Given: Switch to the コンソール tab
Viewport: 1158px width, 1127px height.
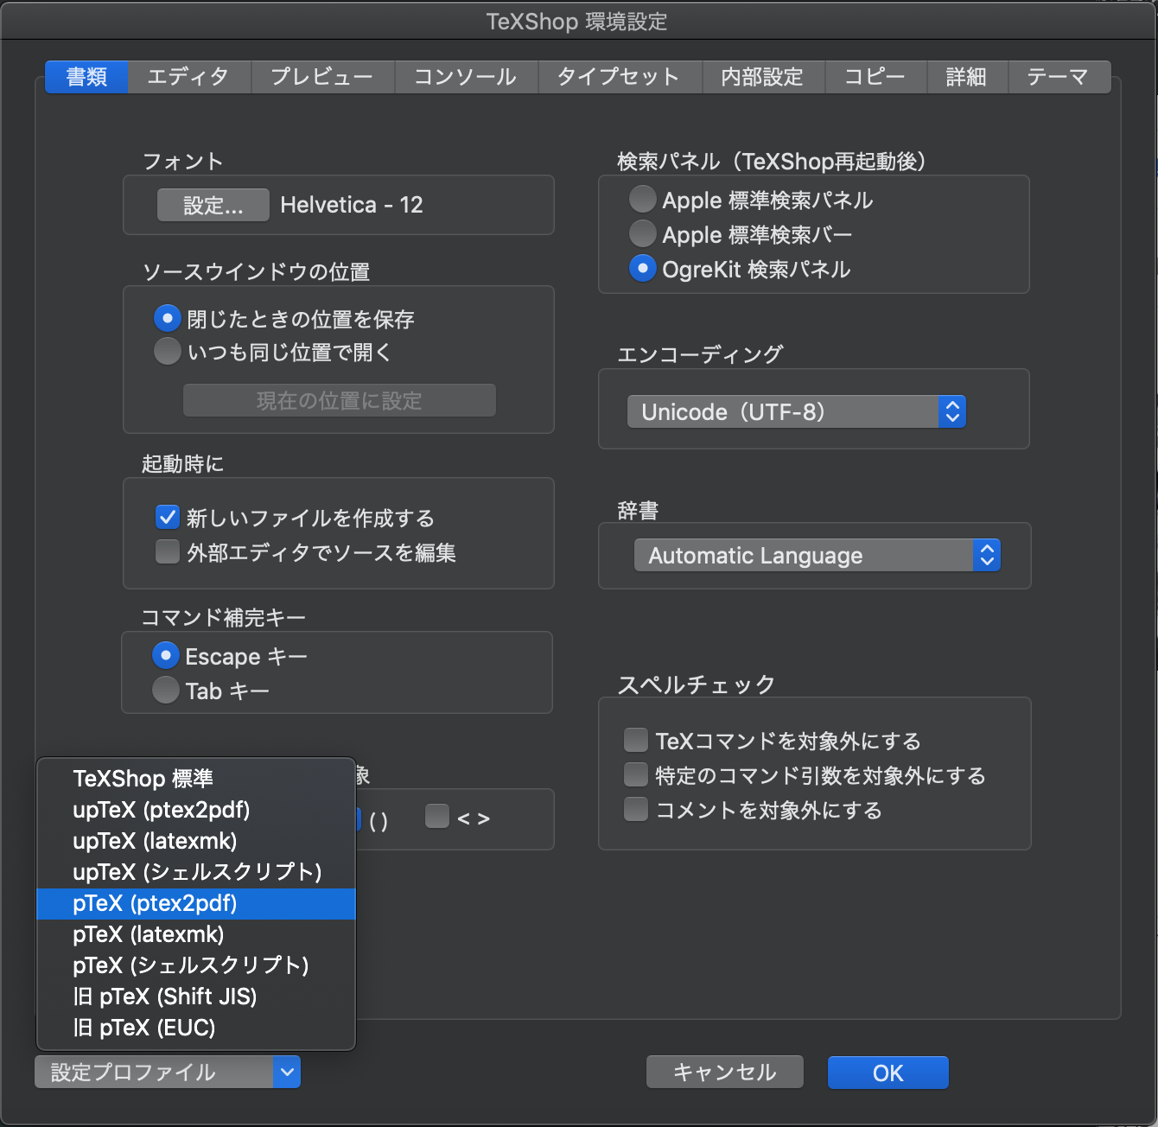Looking at the screenshot, I should 466,77.
